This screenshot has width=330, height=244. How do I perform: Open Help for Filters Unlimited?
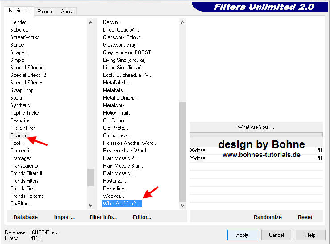coord(310,235)
